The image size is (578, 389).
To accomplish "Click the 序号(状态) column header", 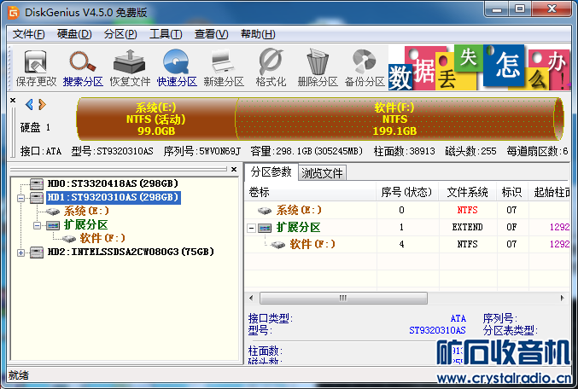I will [407, 192].
